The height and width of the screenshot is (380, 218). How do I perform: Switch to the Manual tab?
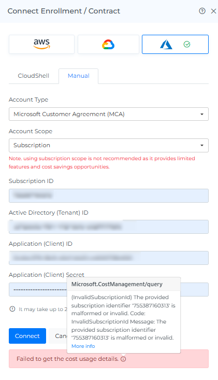78,76
